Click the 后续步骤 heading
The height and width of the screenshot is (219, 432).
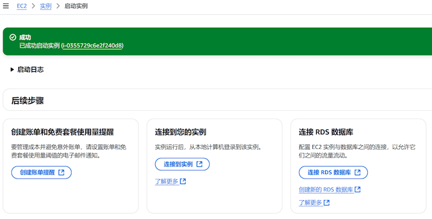pos(28,101)
